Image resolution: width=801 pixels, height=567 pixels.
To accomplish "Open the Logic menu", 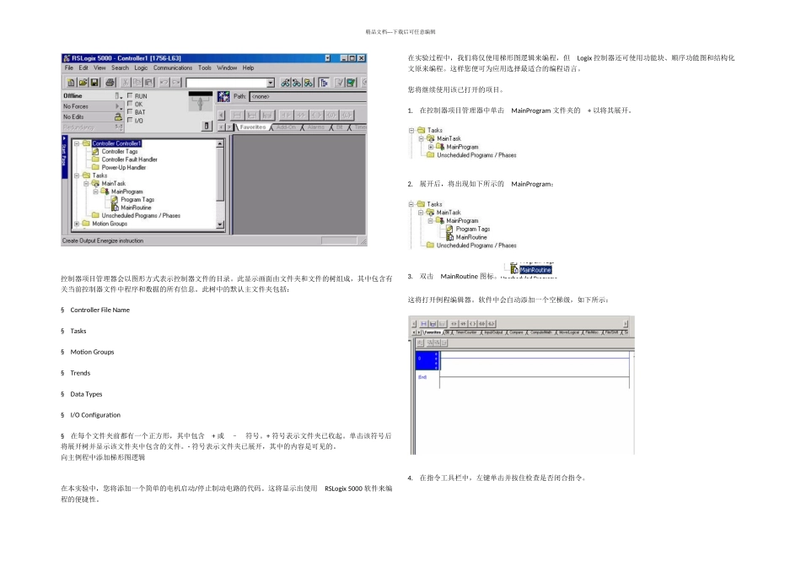I will [x=141, y=67].
